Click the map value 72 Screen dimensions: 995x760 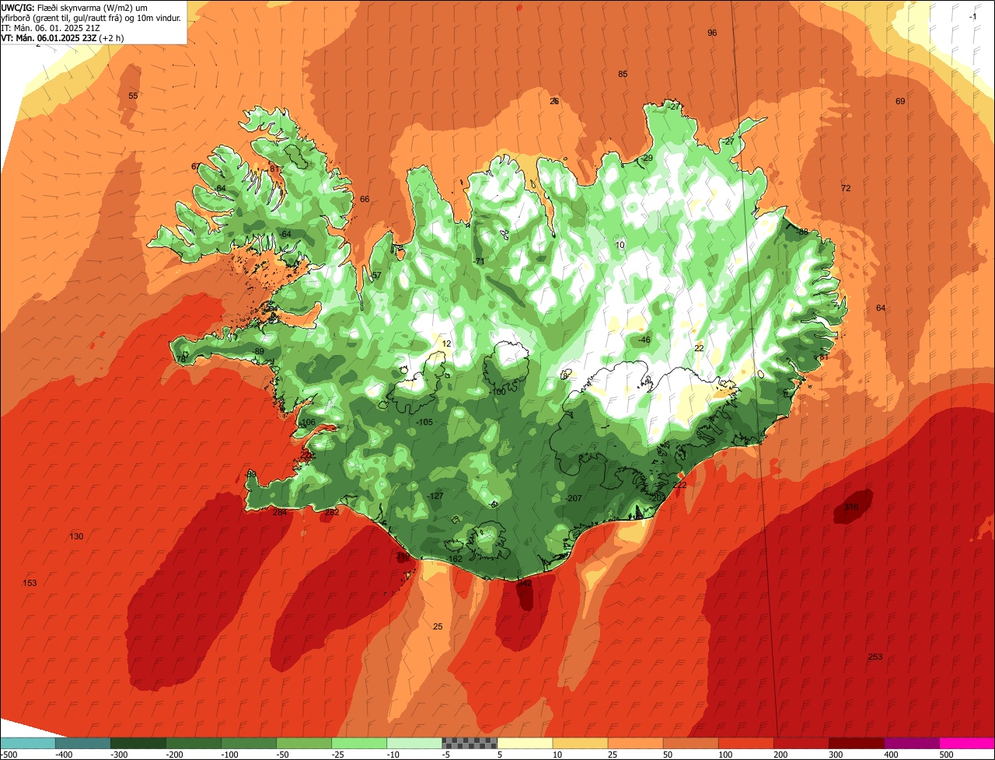click(846, 188)
